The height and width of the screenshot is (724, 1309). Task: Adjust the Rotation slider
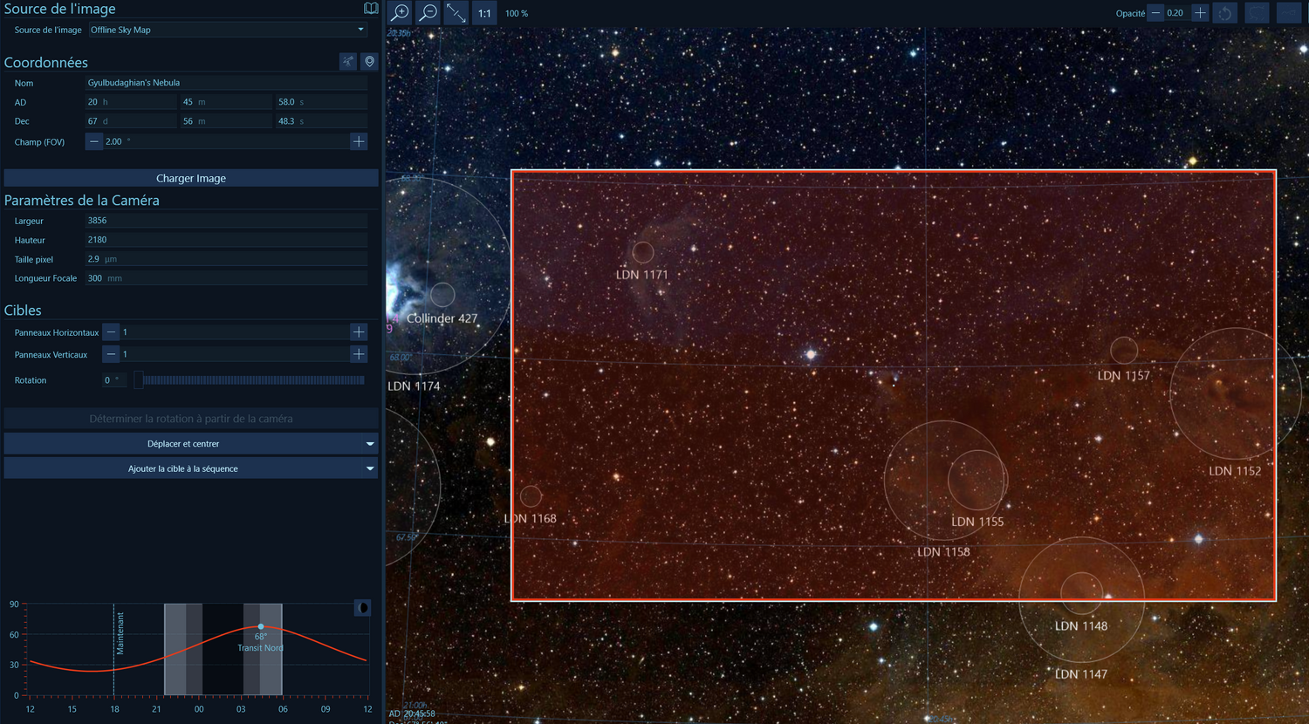[x=250, y=380]
